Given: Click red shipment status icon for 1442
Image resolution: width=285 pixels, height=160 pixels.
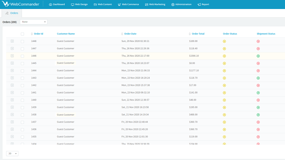Looking at the screenshot, I should (x=258, y=85).
